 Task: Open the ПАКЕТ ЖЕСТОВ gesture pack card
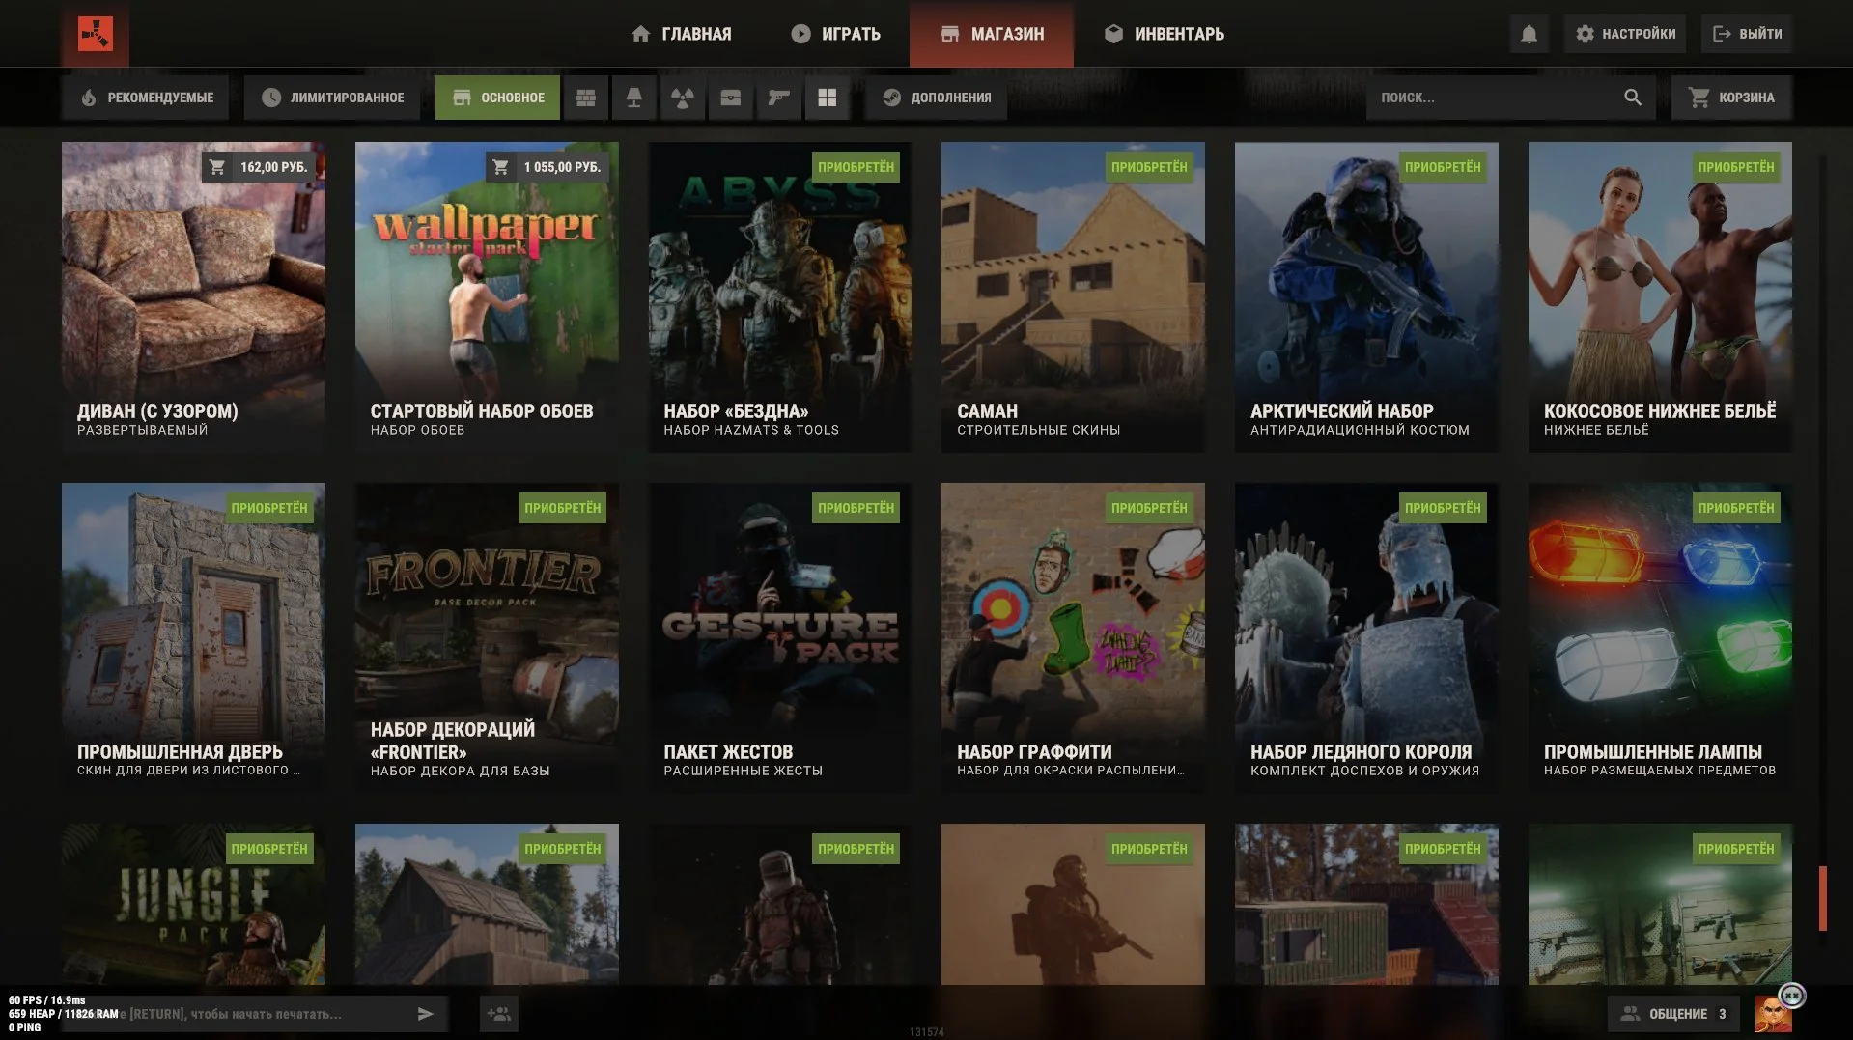coord(780,638)
